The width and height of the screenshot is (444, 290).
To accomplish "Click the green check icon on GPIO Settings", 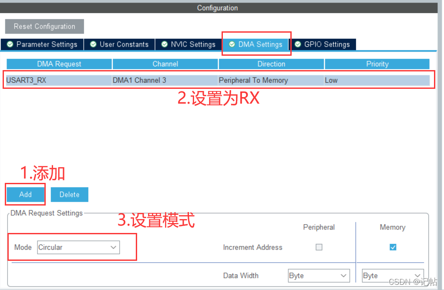I will (x=298, y=44).
